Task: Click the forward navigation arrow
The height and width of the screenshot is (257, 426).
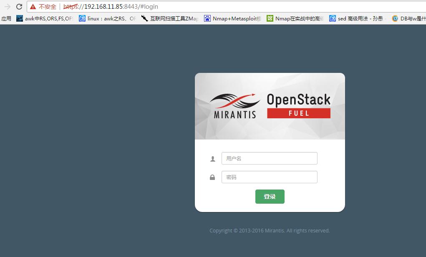Action: click(x=7, y=7)
